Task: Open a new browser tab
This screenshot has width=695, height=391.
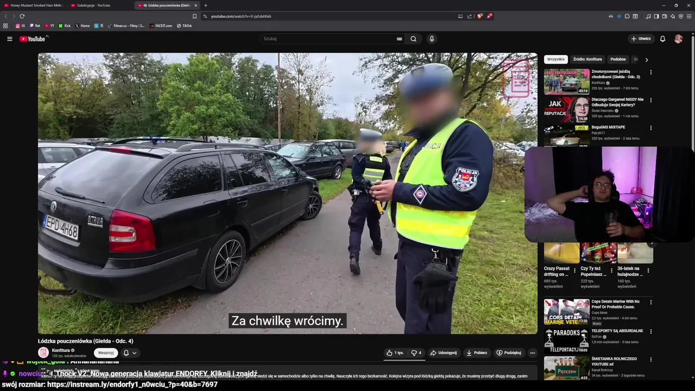Action: click(205, 5)
